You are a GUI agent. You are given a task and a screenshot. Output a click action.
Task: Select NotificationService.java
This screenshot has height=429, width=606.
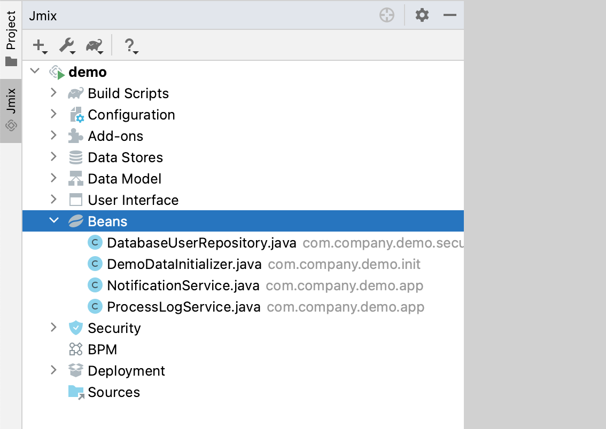(x=183, y=285)
